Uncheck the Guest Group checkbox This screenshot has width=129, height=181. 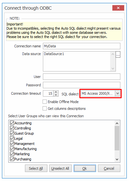tap(12, 133)
